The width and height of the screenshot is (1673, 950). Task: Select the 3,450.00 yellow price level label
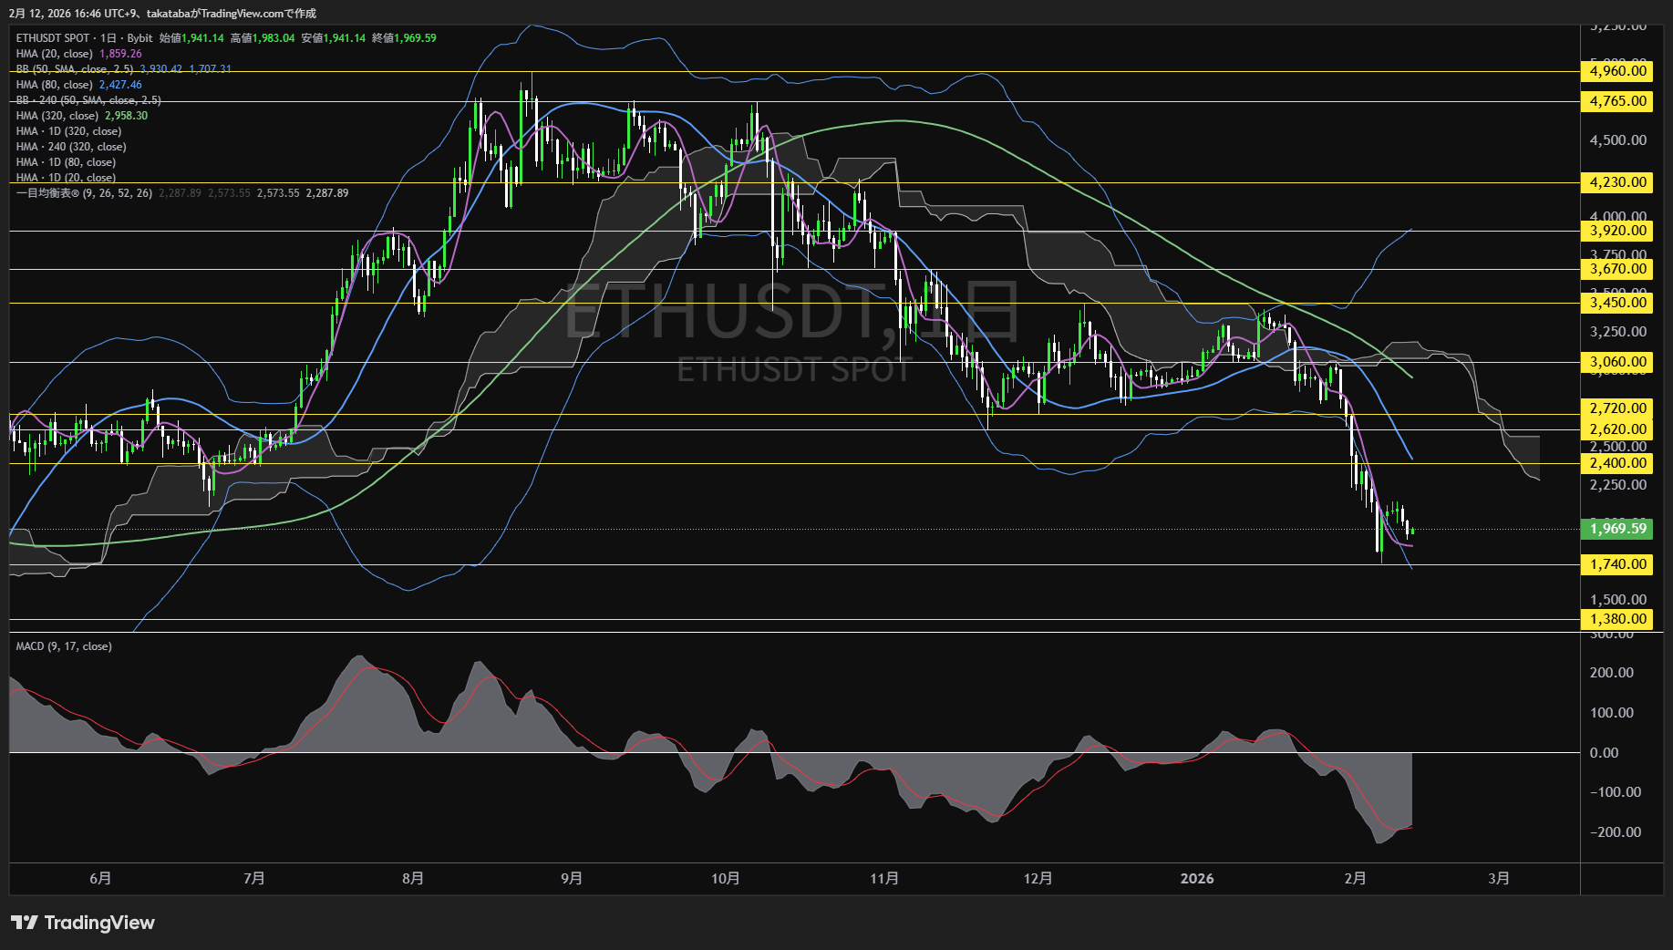click(1617, 303)
